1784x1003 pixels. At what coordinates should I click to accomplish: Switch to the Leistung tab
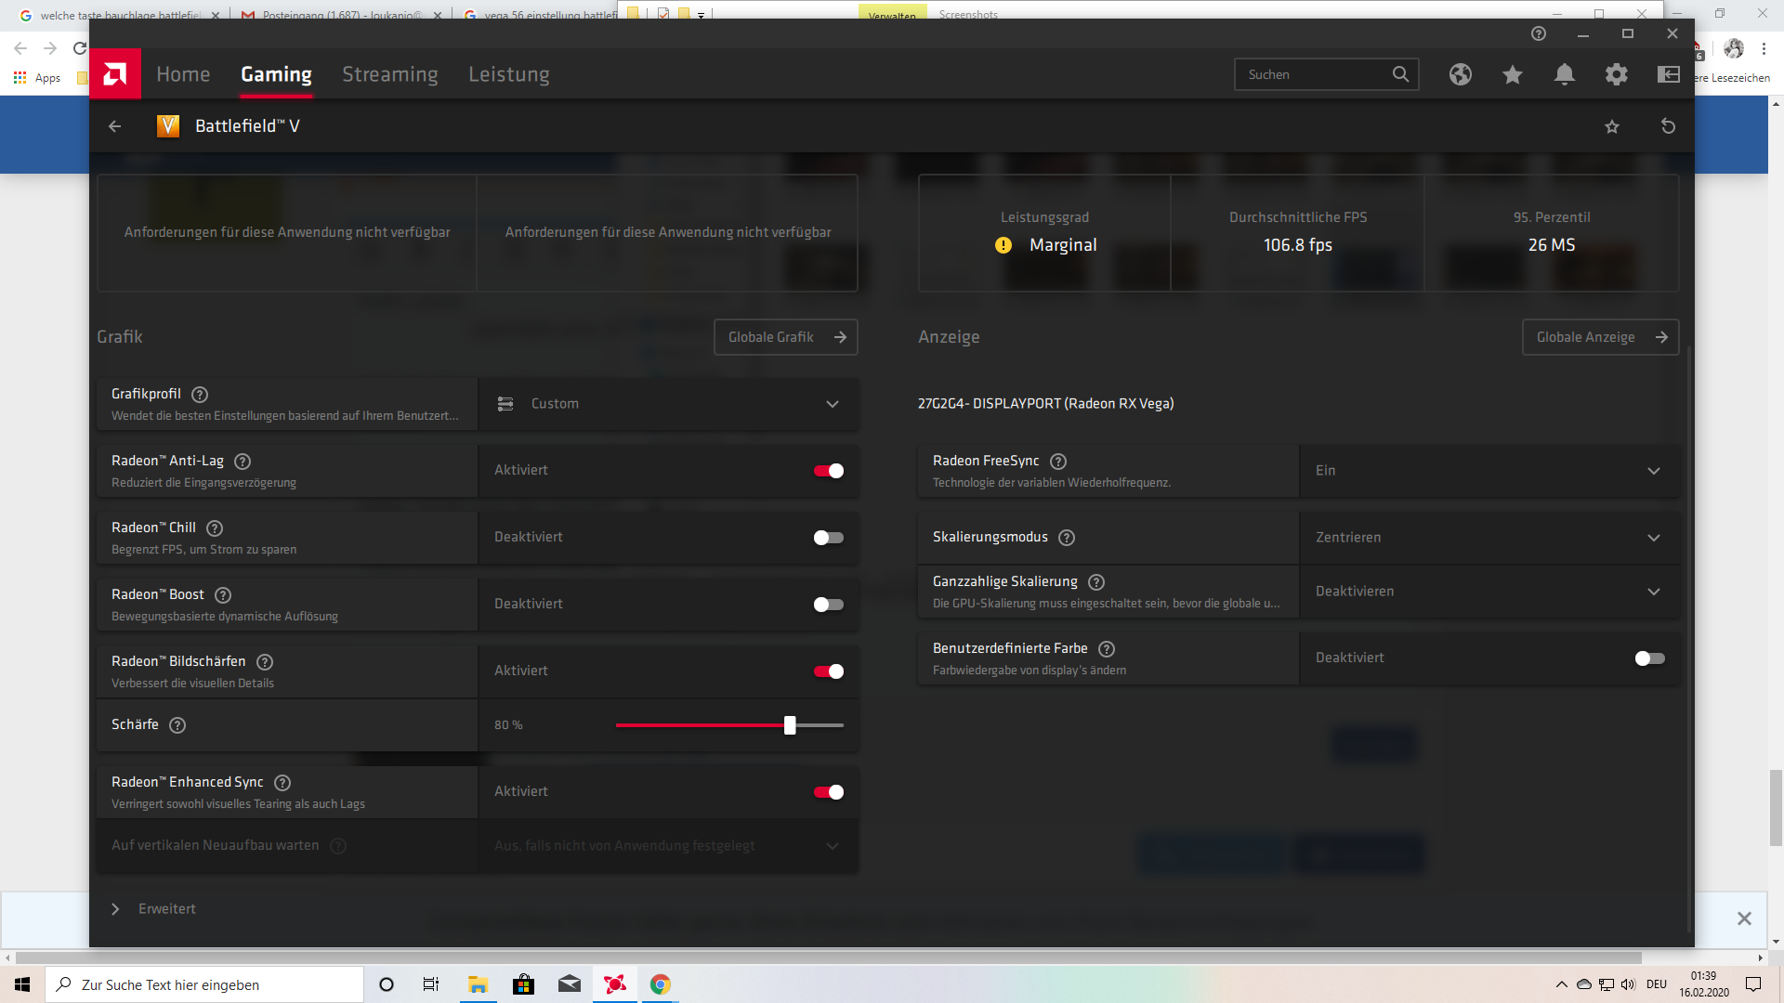pos(509,74)
